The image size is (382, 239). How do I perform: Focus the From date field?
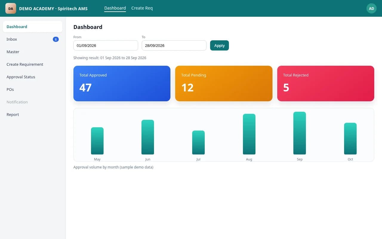click(x=106, y=45)
